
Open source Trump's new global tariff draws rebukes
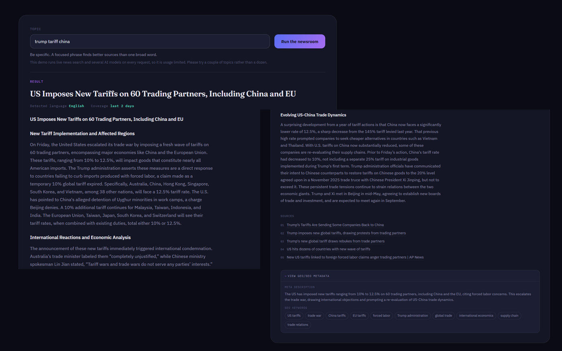coord(336,241)
